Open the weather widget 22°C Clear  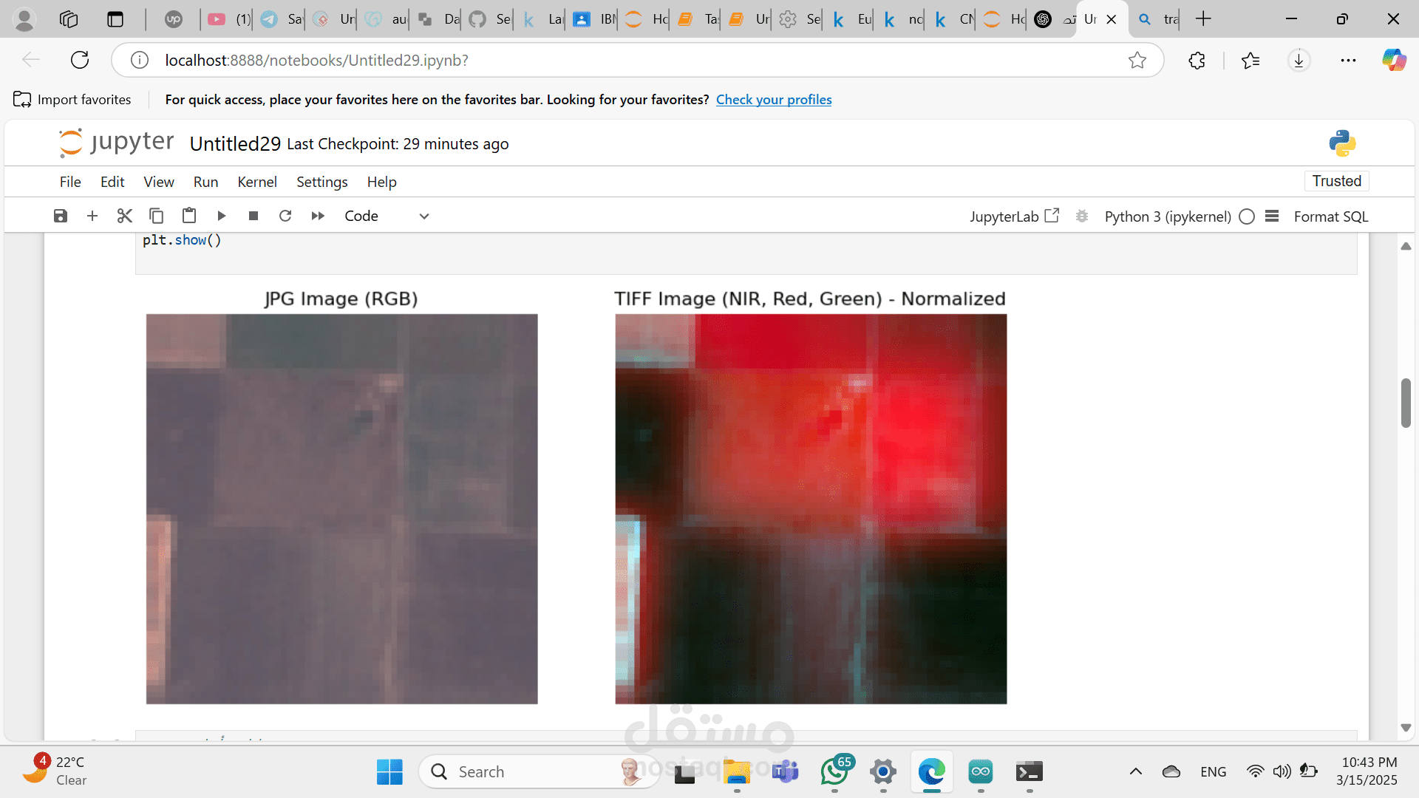point(55,771)
